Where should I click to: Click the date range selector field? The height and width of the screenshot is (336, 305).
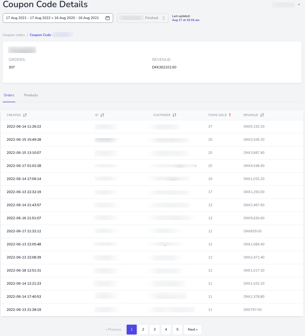[58, 18]
